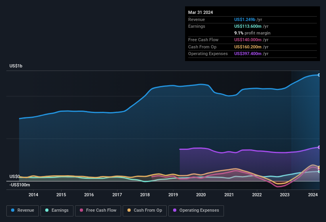Image resolution: width=326 pixels, height=222 pixels.
Task: Click the US$1.249b revenue value
Action: click(245, 19)
